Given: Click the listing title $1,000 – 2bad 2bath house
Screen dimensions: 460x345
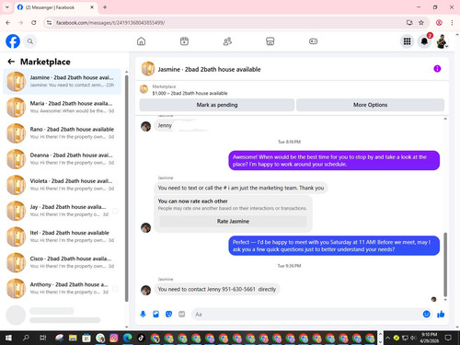Looking at the screenshot, I should click(x=190, y=93).
